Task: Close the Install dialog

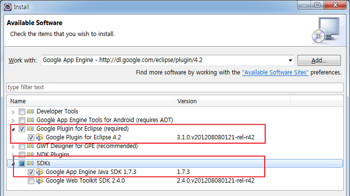Action: [x=335, y=5]
